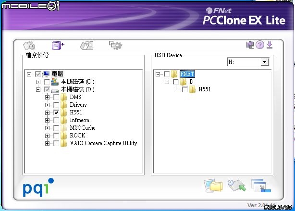Uncheck the H551 checkbox under drive D:
Image resolution: width=295 pixels, height=211 pixels.
coord(56,113)
